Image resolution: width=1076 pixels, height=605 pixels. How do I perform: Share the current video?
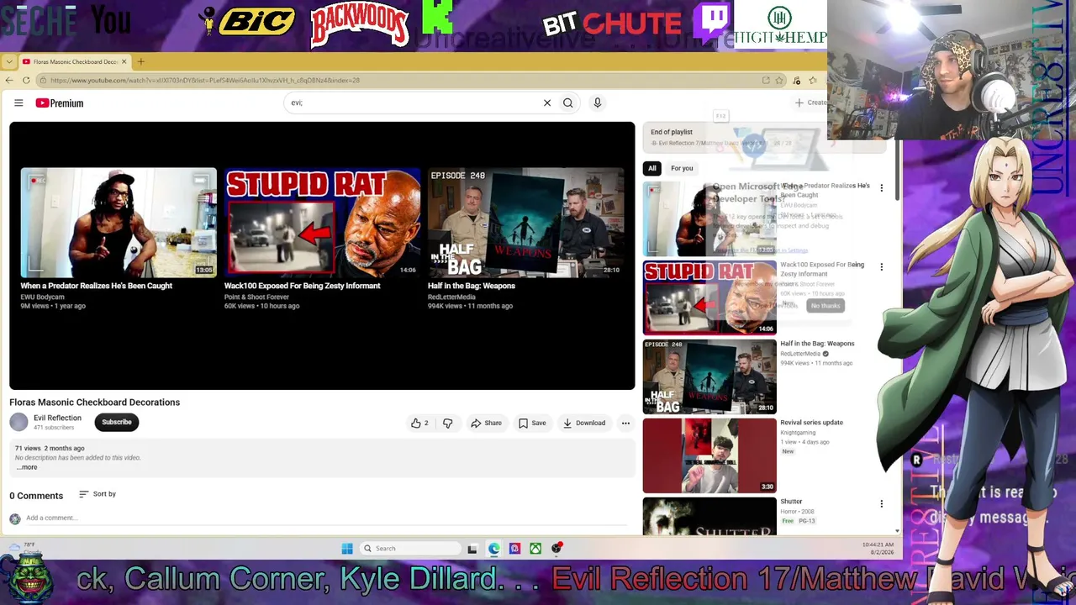tap(486, 423)
